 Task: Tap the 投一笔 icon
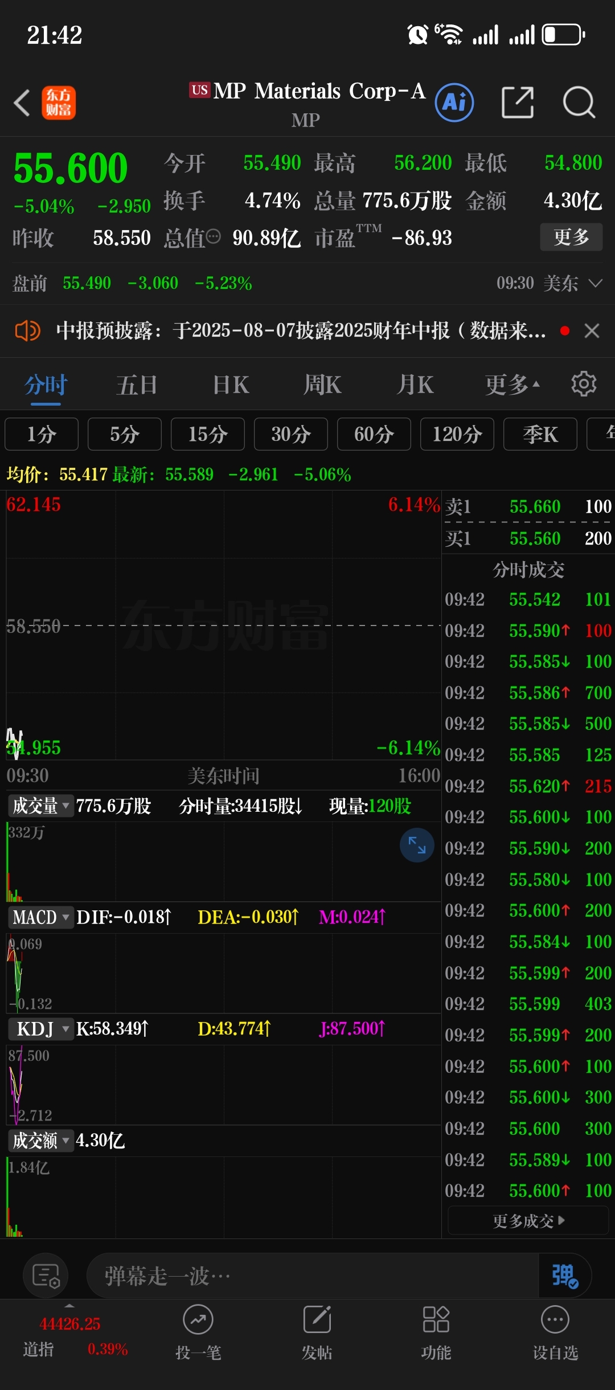pyautogui.click(x=198, y=1320)
